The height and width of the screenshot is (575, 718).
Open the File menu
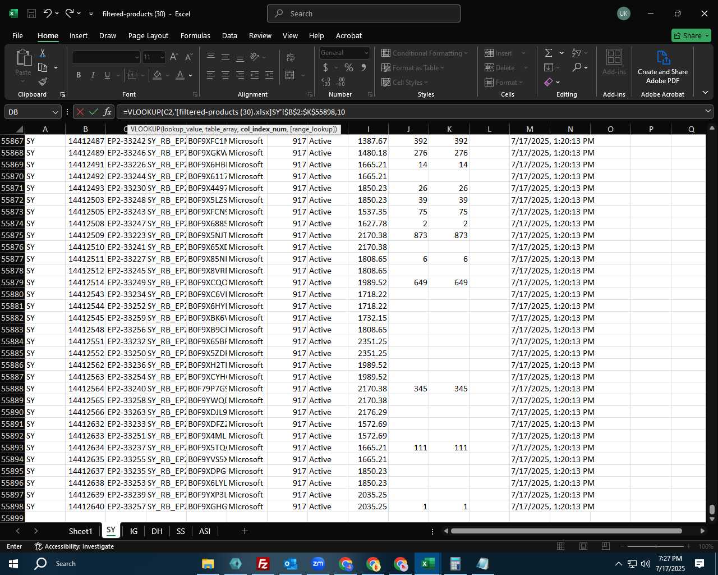[x=17, y=35]
